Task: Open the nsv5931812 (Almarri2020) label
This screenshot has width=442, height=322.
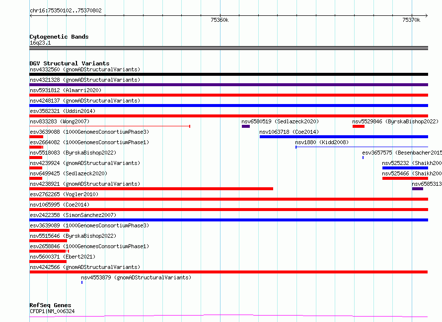Action: 66,90
